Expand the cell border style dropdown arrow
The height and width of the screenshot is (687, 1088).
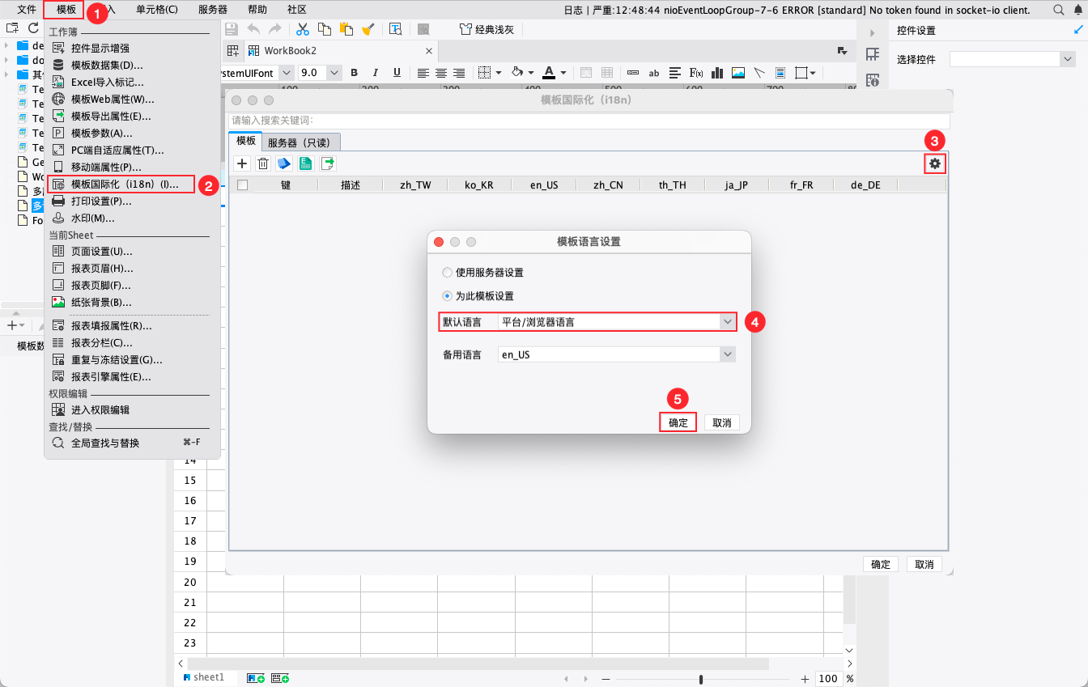(x=499, y=73)
